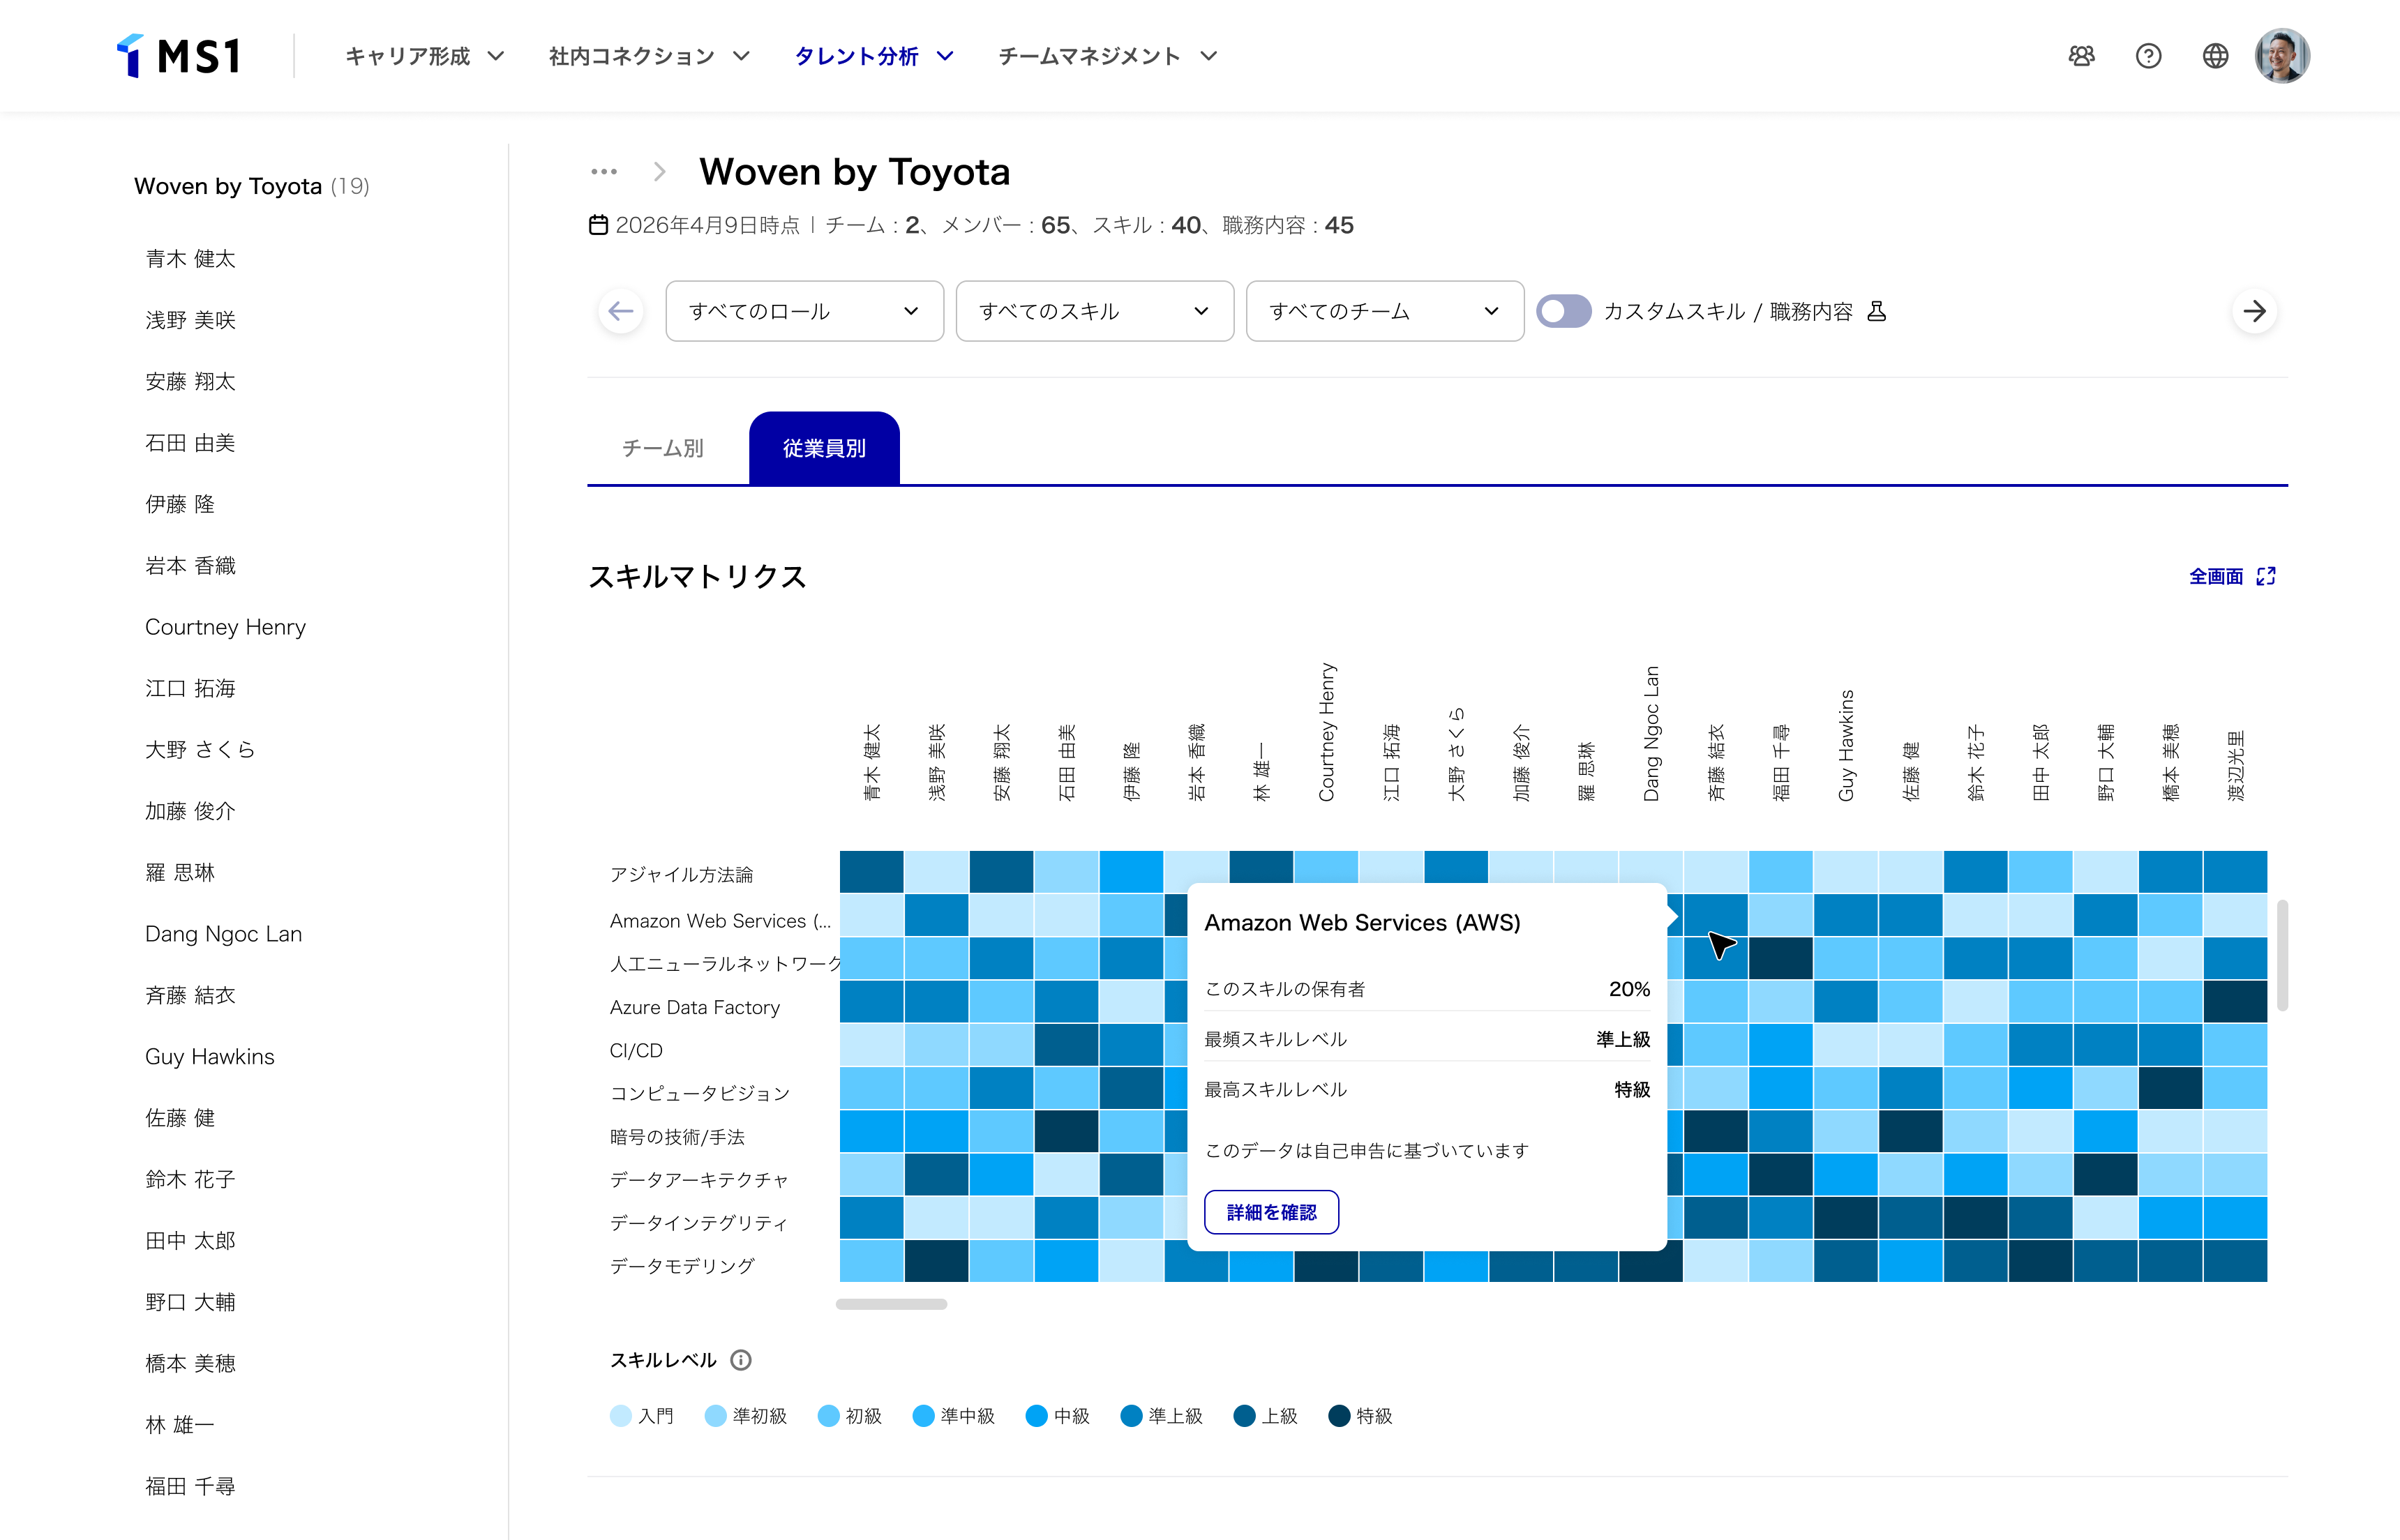
Task: Click the calendar icon beside the date
Action: click(598, 225)
